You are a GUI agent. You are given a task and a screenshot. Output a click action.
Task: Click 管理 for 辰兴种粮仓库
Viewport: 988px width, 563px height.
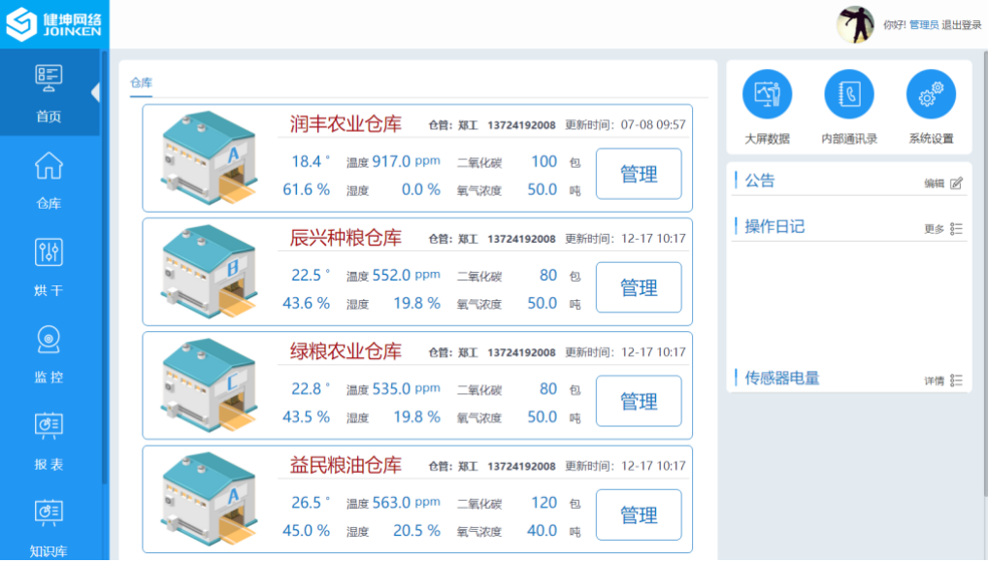(639, 288)
